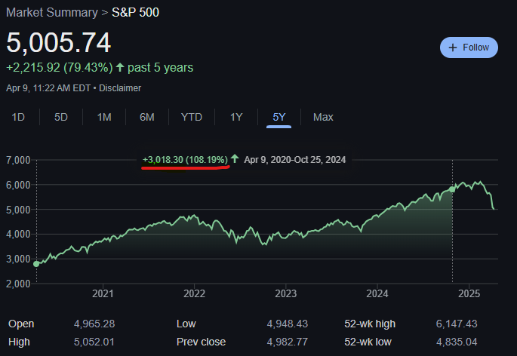Click the 3,000 y-axis label

tap(18, 259)
